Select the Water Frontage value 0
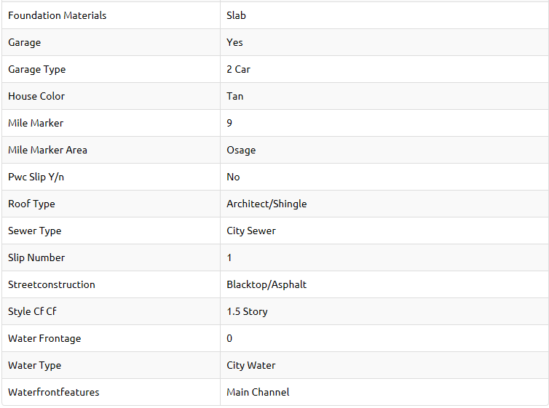This screenshot has height=408, width=549. click(x=229, y=338)
